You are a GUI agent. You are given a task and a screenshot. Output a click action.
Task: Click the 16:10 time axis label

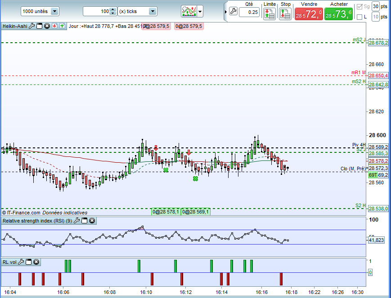146,292
